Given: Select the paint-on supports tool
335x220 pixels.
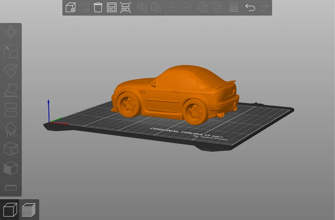Looking at the screenshot, I should point(11,129).
